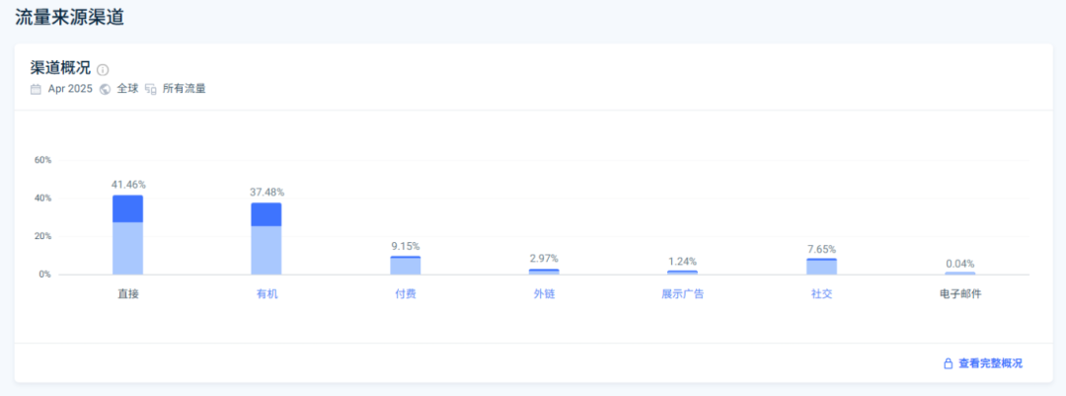This screenshot has height=396, width=1066.
Task: Click the 直接 axis label
Action: 128,294
